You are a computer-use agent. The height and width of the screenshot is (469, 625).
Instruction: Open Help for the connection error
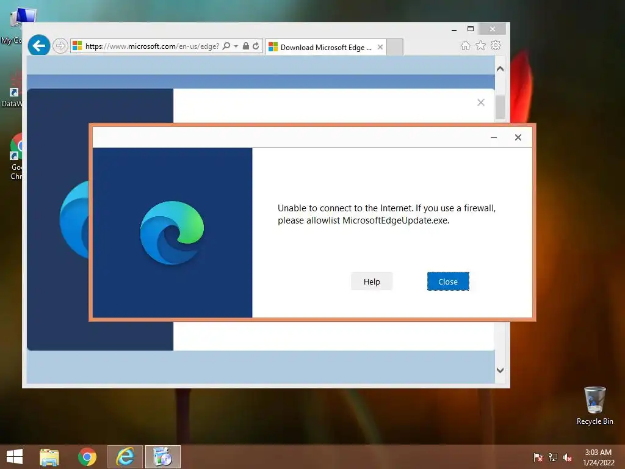[x=372, y=282]
